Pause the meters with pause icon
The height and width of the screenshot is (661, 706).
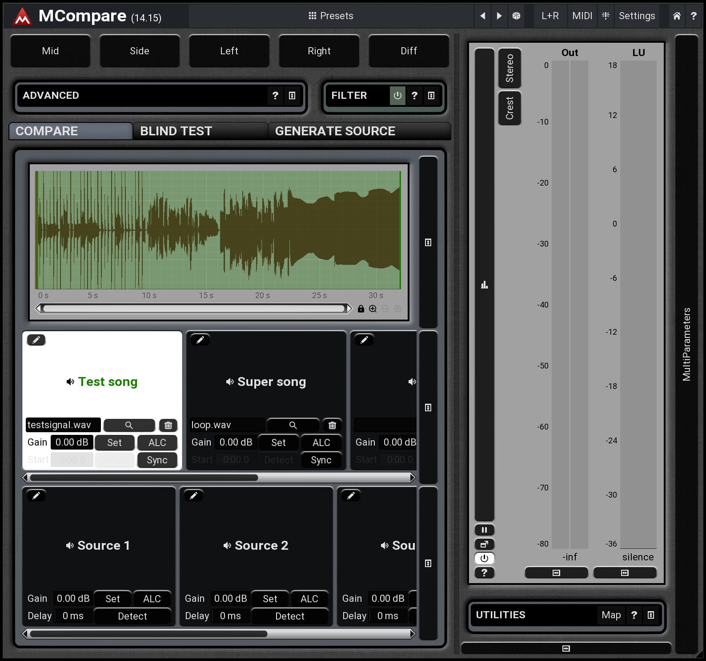pyautogui.click(x=484, y=530)
